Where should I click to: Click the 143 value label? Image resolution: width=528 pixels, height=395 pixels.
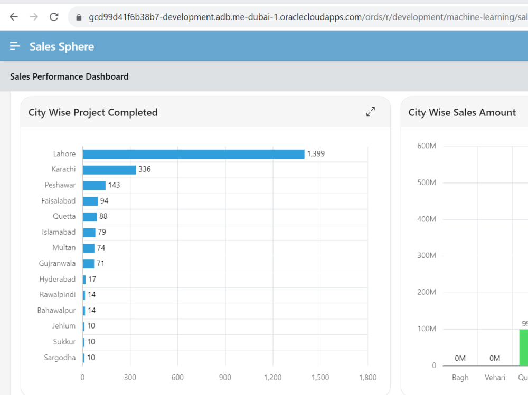click(114, 185)
